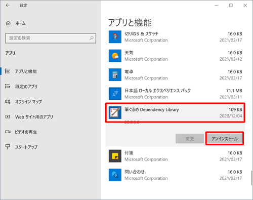253x200 pixels.
Task: Click the アンインストール button
Action: tap(225, 139)
